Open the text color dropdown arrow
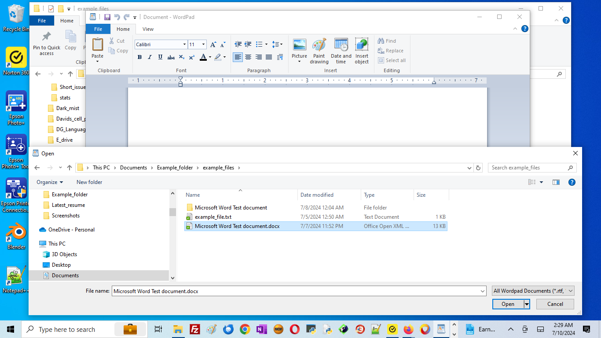601x338 pixels. point(210,57)
